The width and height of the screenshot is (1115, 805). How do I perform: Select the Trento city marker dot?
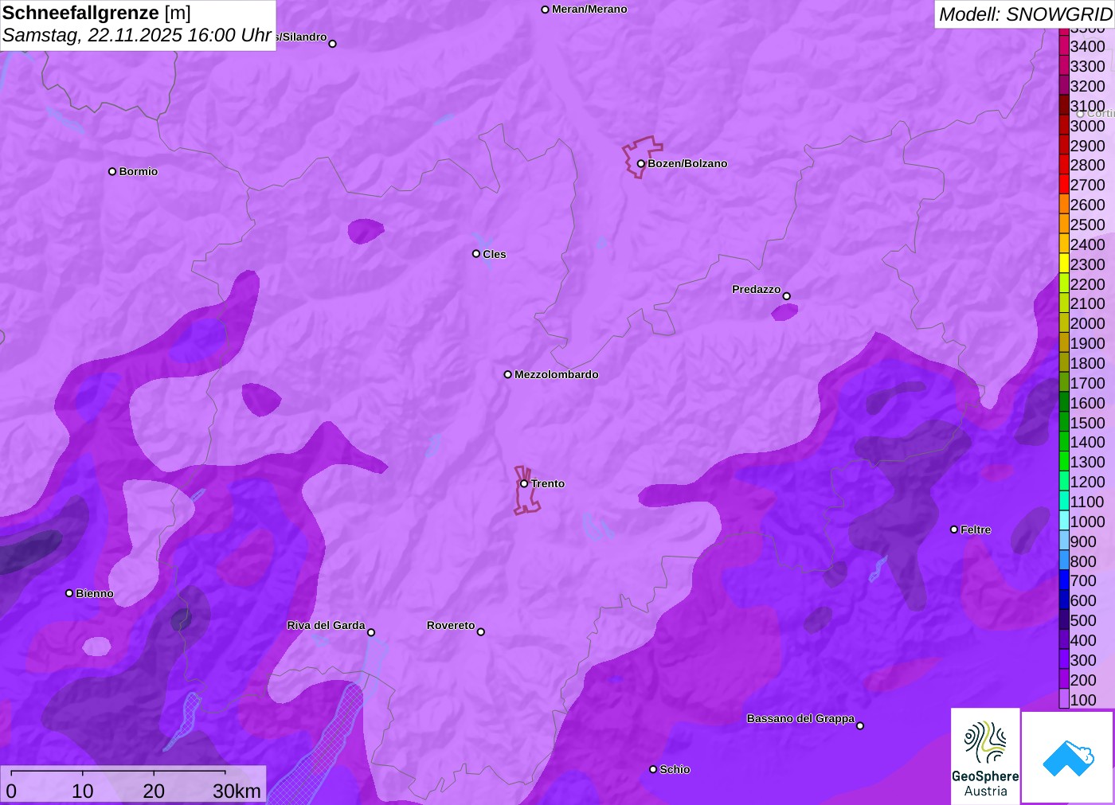[524, 483]
